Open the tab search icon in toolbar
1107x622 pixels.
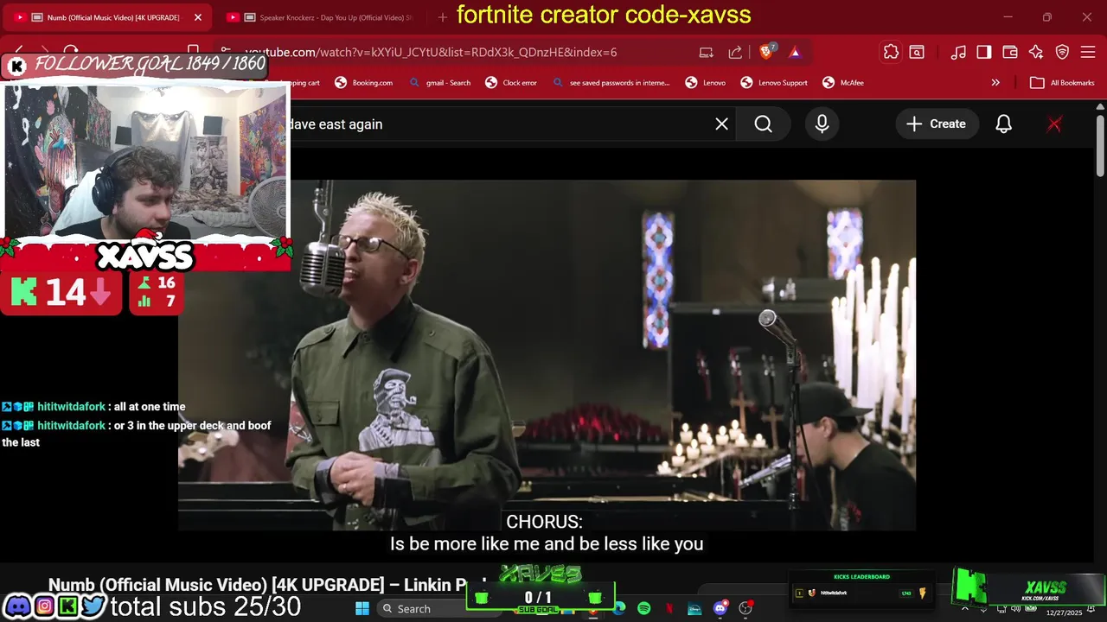917,52
